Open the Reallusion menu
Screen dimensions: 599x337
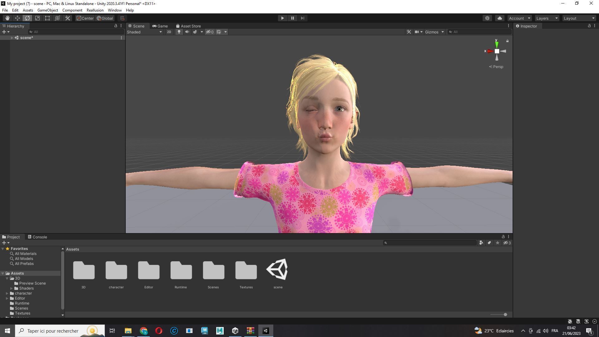95,10
